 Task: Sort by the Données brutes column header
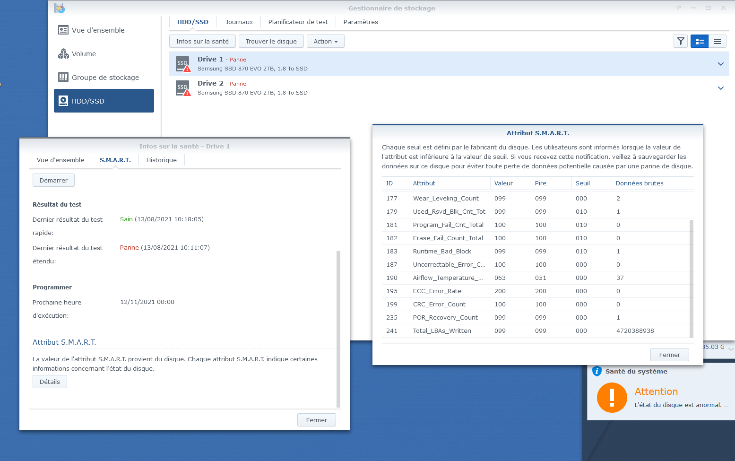point(639,183)
